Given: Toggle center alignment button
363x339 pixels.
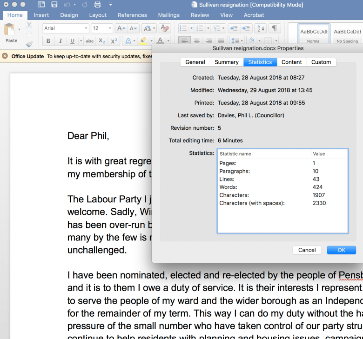Looking at the screenshot, I should click(196, 41).
